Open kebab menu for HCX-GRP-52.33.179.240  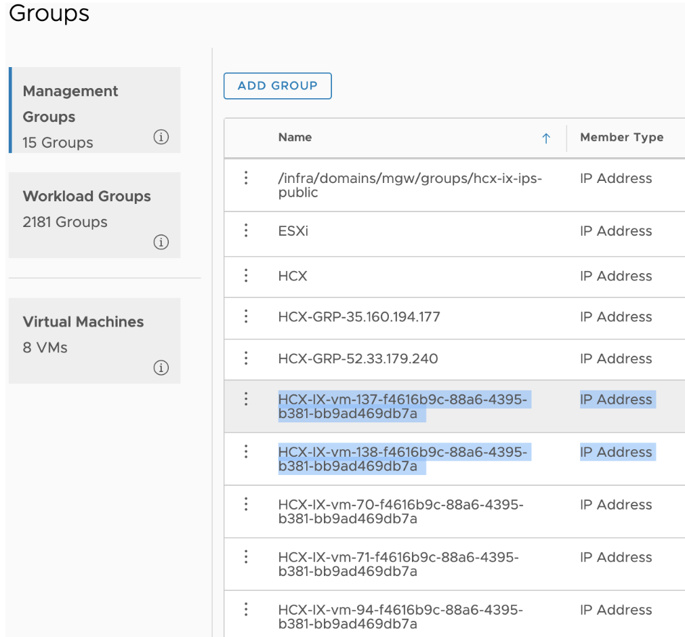[246, 358]
